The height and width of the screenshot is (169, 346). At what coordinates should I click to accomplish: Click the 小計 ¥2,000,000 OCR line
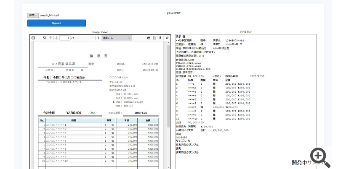click(x=190, y=122)
